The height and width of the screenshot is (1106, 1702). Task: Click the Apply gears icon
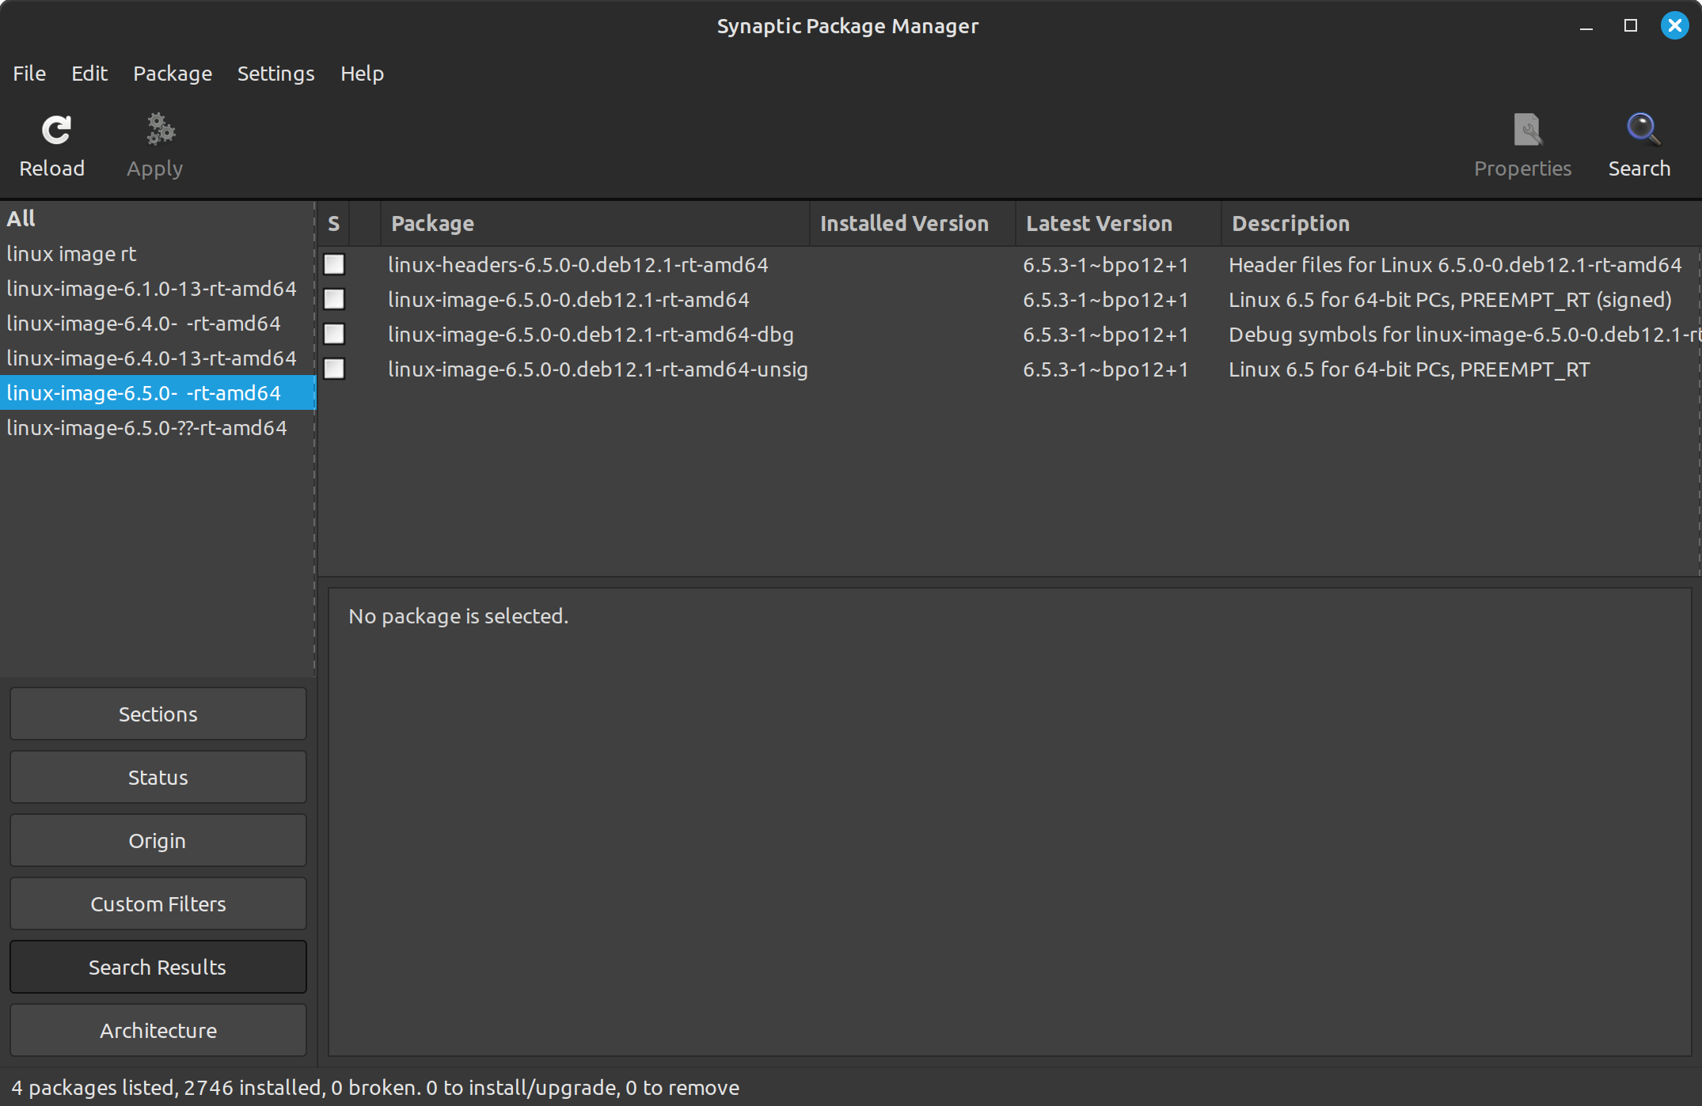(161, 130)
